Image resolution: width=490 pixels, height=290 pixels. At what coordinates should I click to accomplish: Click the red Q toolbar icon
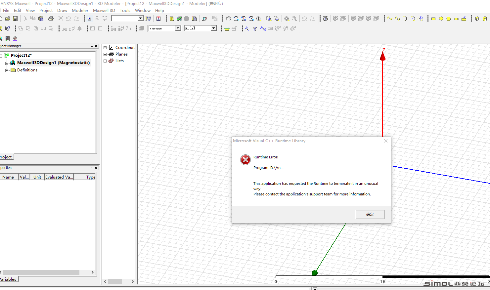click(158, 19)
